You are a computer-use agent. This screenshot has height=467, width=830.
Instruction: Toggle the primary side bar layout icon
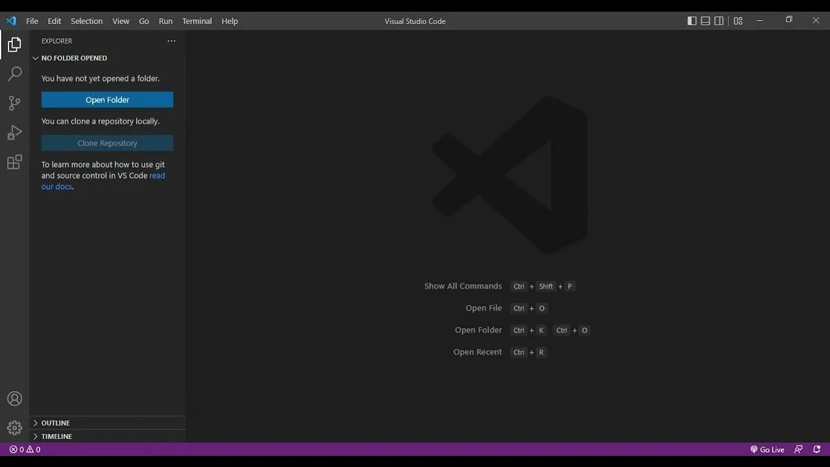pos(692,21)
